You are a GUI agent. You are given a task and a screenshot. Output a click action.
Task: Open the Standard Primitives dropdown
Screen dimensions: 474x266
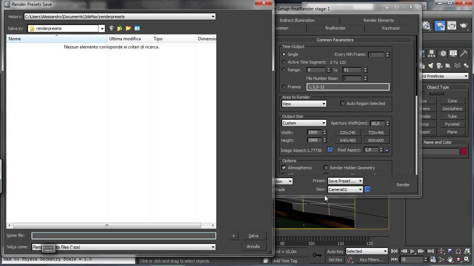445,76
